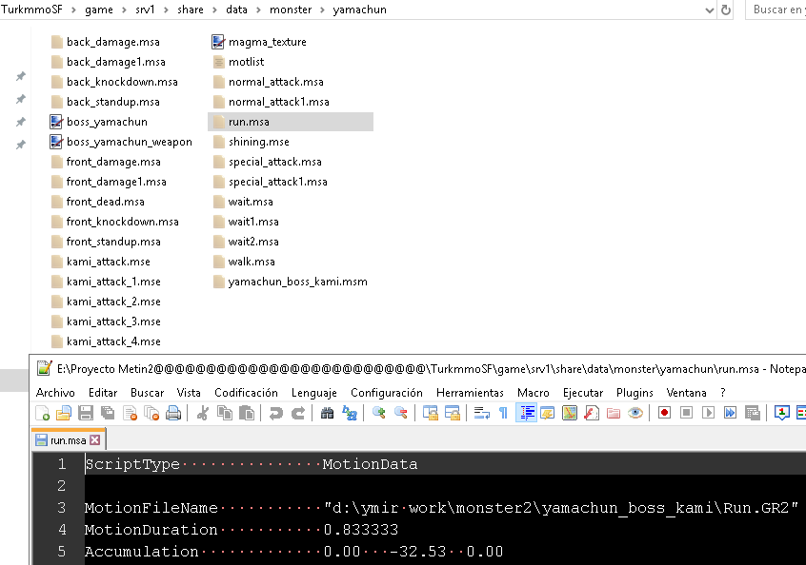Click the New file icon in Notepad++
Viewport: 806px width, 565px height.
pyautogui.click(x=42, y=413)
